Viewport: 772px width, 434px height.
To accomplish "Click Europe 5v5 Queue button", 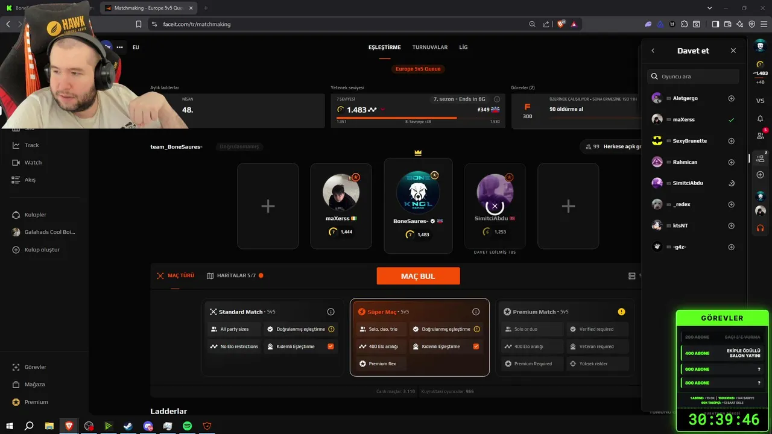I will coord(418,69).
